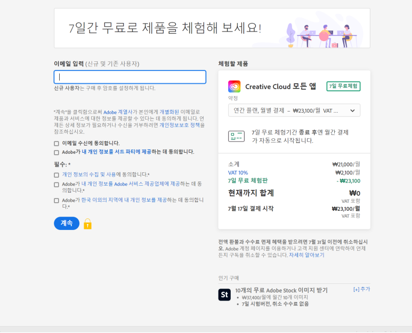Open 한국 이외의 지역에 내 개인 정보를 제공 link
Screen dimensions: 412x333
click(124, 200)
